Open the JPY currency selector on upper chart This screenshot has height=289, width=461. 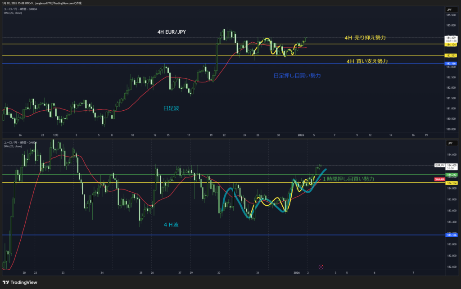[449, 9]
